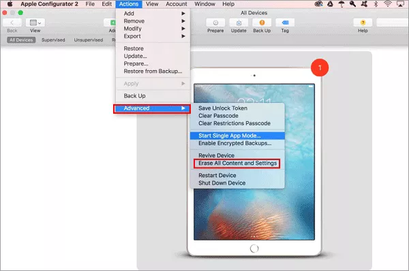Screen dimensions: 409x271
Task: Choose Erase All Content and Settings
Action: point(237,163)
